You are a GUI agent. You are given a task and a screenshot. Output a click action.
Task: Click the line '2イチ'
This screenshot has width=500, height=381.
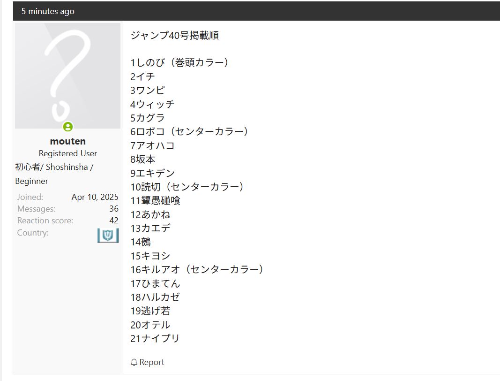coord(142,76)
